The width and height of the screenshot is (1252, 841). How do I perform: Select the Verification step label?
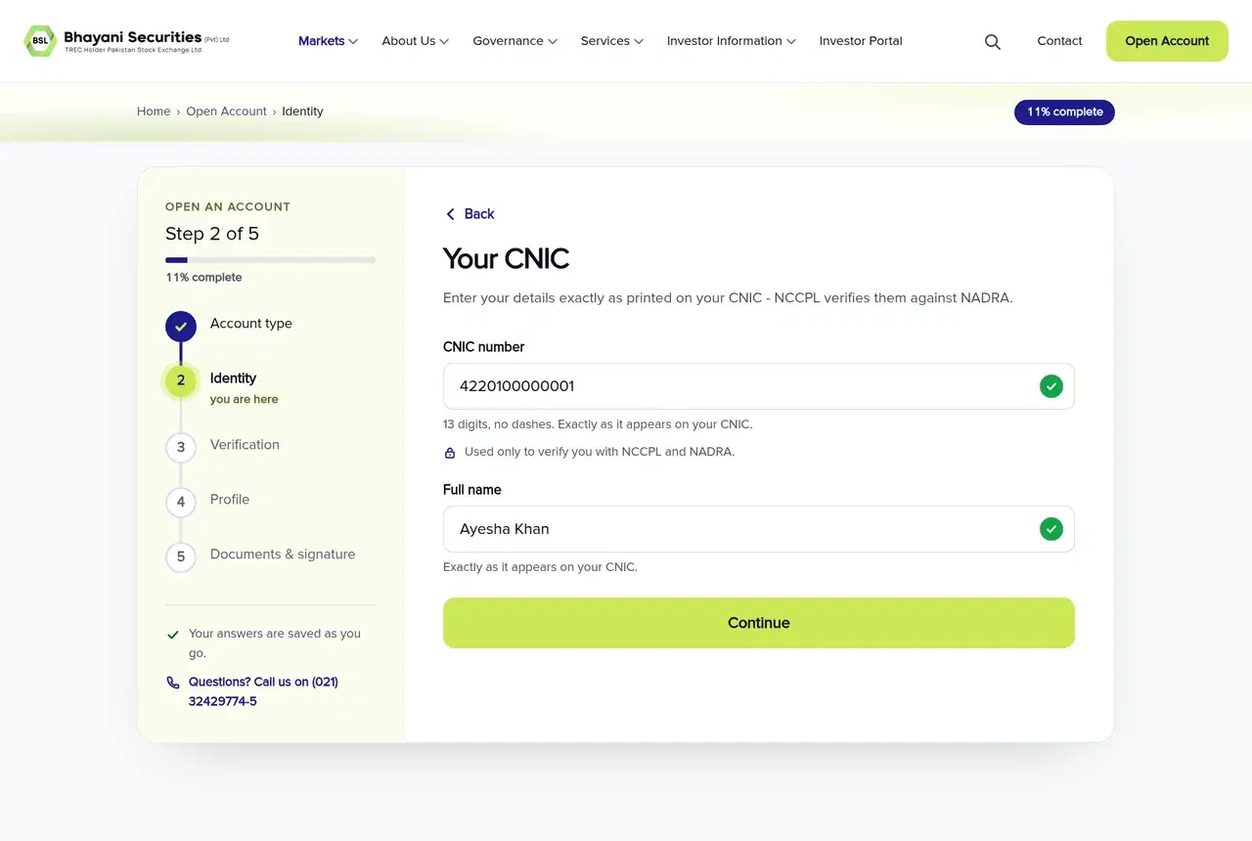(245, 445)
